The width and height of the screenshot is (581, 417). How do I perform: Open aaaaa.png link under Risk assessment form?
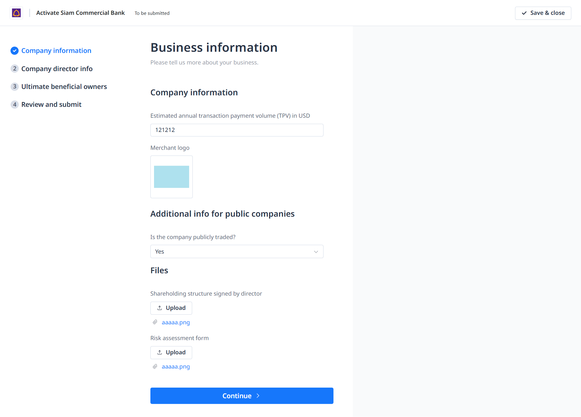pyautogui.click(x=176, y=366)
